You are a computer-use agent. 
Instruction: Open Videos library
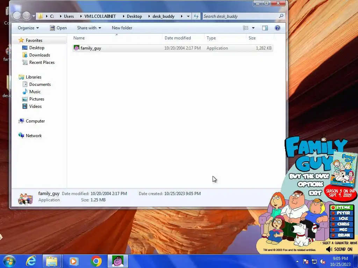point(35,106)
